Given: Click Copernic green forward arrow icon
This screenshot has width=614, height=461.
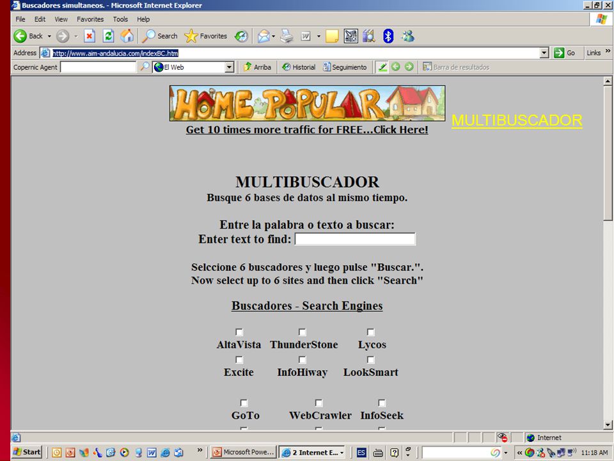Looking at the screenshot, I should [409, 67].
